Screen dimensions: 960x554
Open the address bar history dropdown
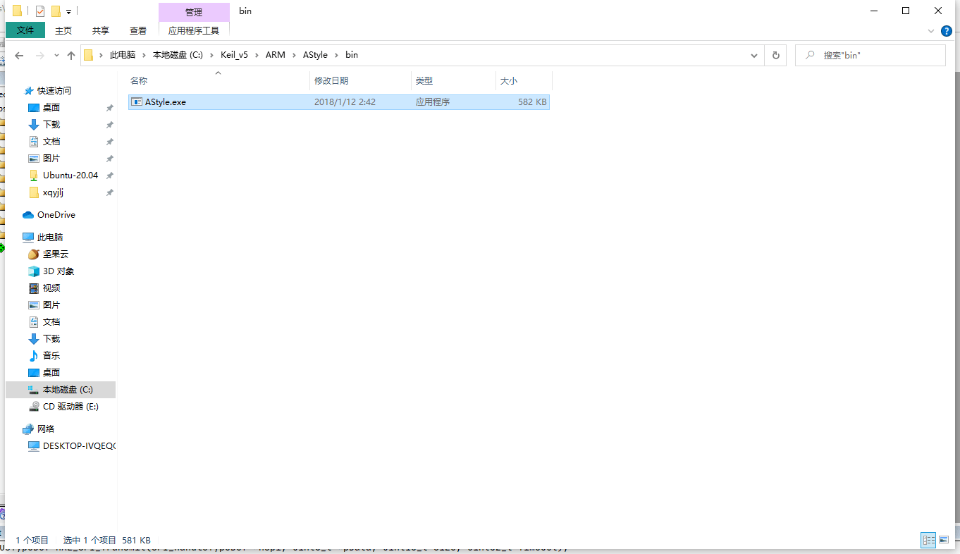coord(754,55)
